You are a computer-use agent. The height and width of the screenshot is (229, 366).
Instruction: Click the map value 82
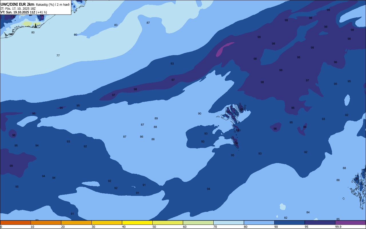point(286,218)
